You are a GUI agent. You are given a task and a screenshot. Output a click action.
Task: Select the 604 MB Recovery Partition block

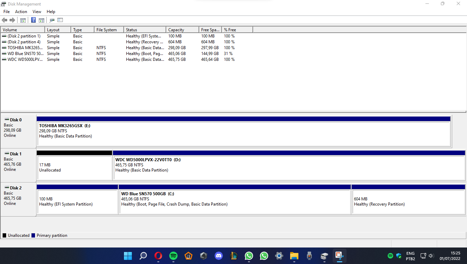(408, 199)
